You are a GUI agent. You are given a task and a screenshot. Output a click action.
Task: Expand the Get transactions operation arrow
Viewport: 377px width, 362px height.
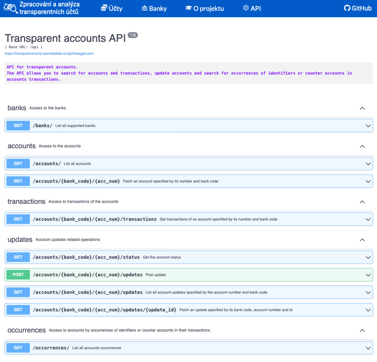tap(368, 219)
